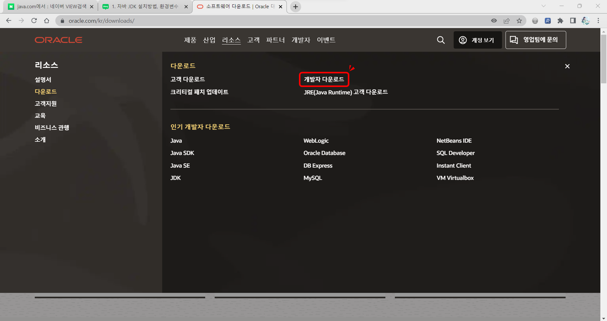
Task: Open a new browser tab with plus
Action: (295, 7)
